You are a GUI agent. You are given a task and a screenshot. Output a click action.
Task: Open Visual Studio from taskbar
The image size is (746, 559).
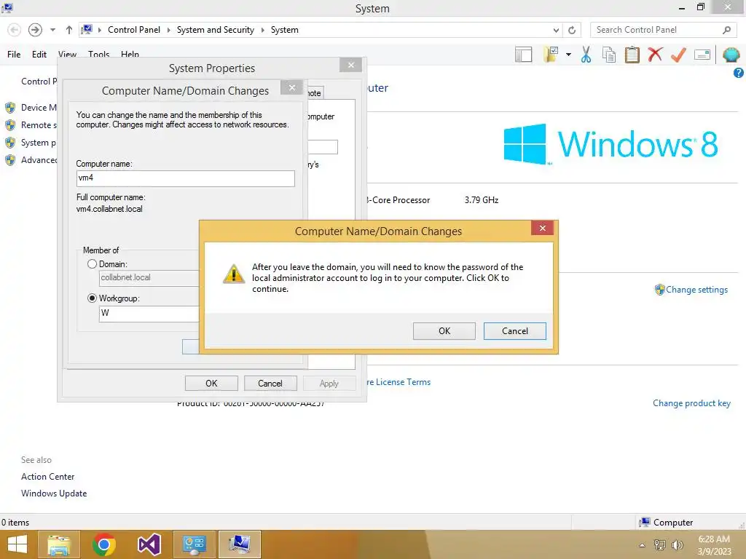tap(149, 544)
